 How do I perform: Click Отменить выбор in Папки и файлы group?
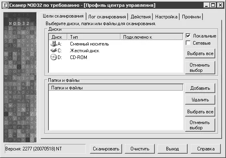click(x=200, y=125)
